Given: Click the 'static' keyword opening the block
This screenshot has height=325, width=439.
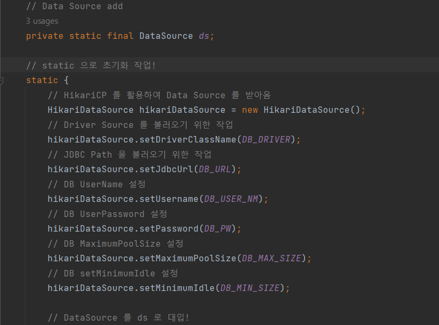Looking at the screenshot, I should [x=42, y=80].
